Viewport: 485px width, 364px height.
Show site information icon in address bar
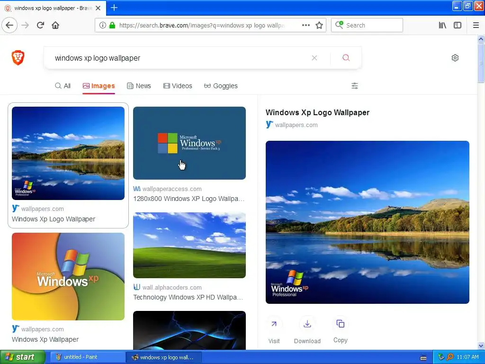[103, 25]
